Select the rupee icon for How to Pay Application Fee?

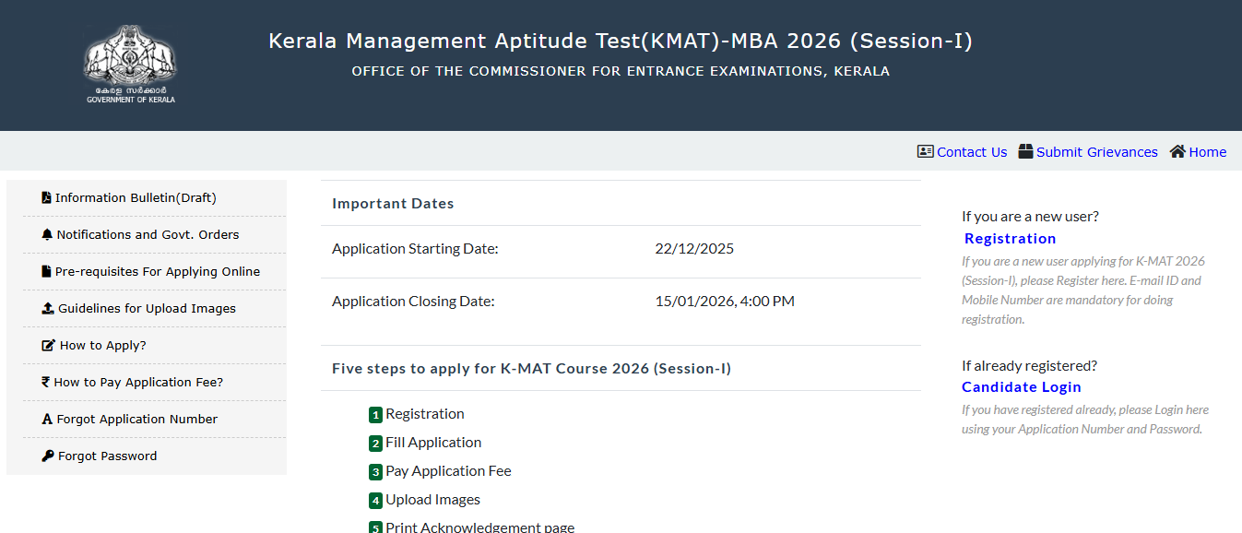point(45,382)
